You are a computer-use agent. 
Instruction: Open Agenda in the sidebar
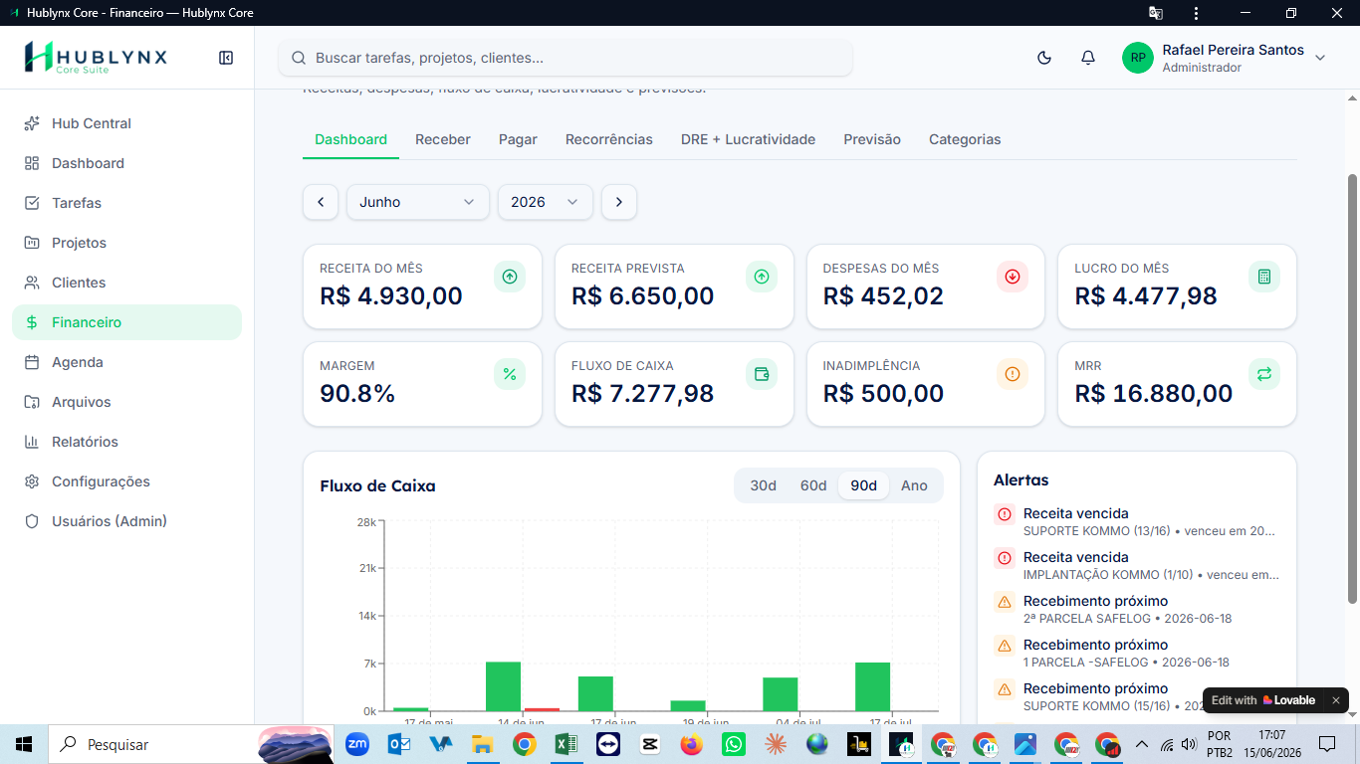click(126, 362)
